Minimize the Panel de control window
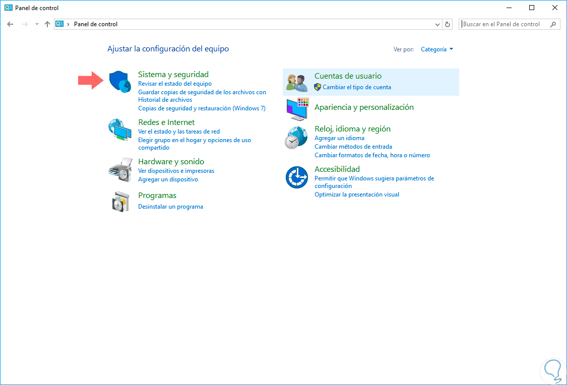567x385 pixels. [x=509, y=8]
